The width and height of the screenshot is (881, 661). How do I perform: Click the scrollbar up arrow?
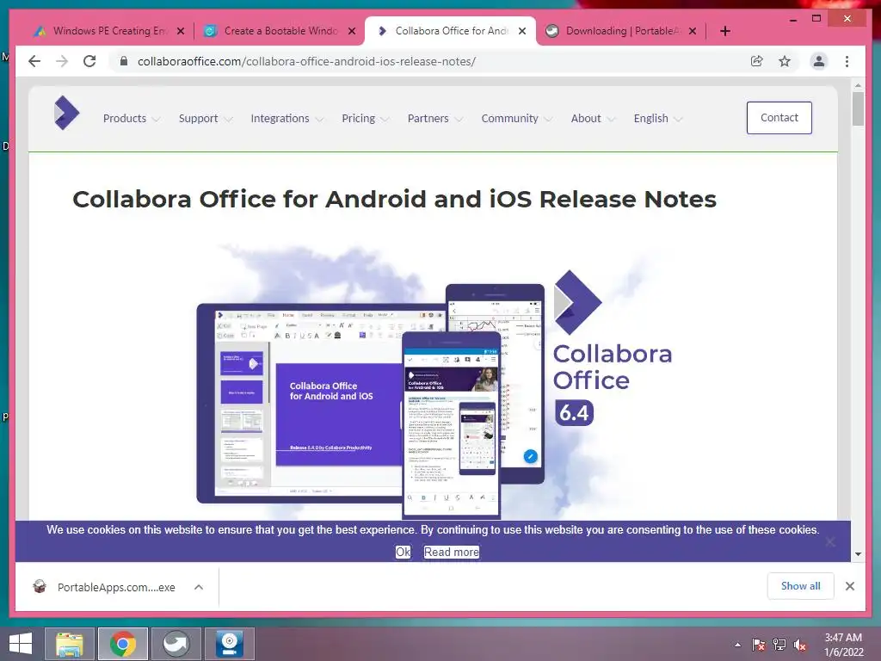[858, 85]
